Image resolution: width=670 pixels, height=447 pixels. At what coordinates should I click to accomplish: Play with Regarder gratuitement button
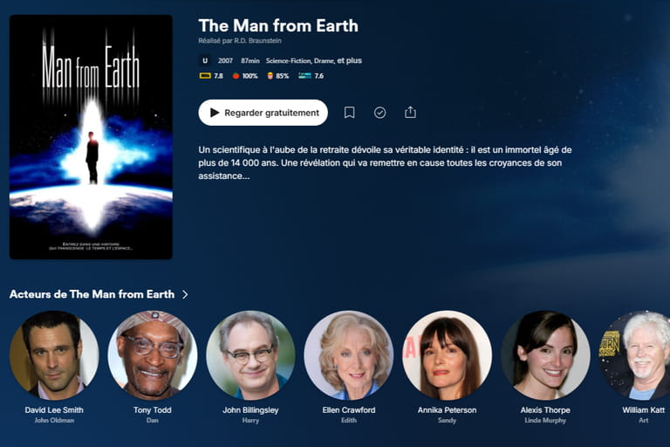(x=263, y=113)
